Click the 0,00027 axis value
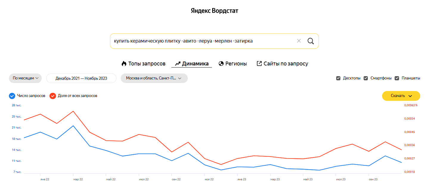This screenshot has height=188, width=428. [x=410, y=159]
